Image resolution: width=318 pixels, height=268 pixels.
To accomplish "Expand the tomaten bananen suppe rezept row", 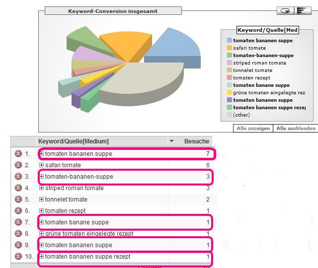I will [x=42, y=257].
